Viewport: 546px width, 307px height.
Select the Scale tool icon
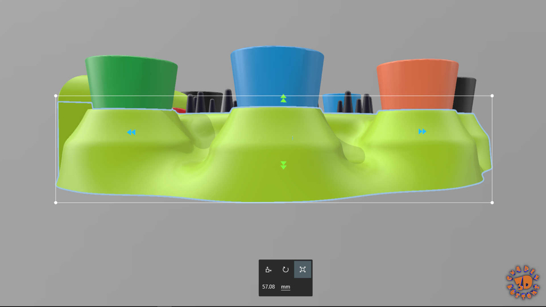coord(303,270)
